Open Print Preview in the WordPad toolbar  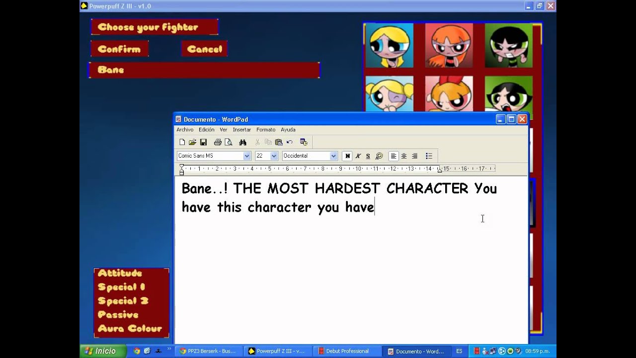tap(229, 142)
